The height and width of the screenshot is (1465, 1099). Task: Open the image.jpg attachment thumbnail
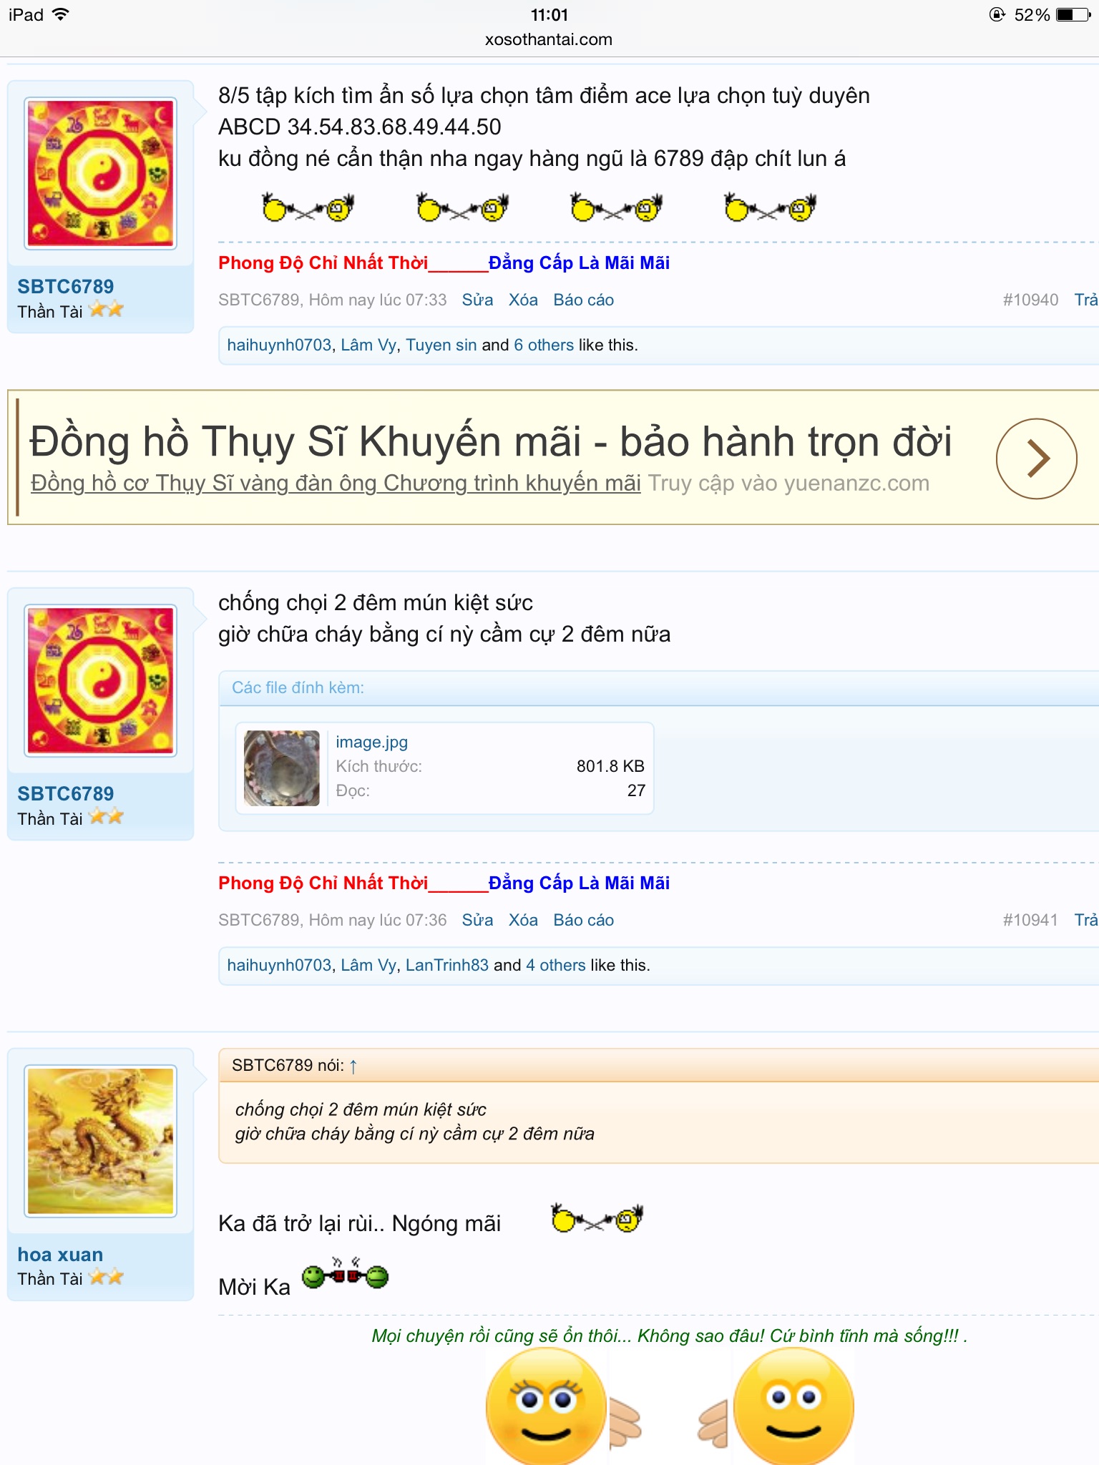(282, 768)
